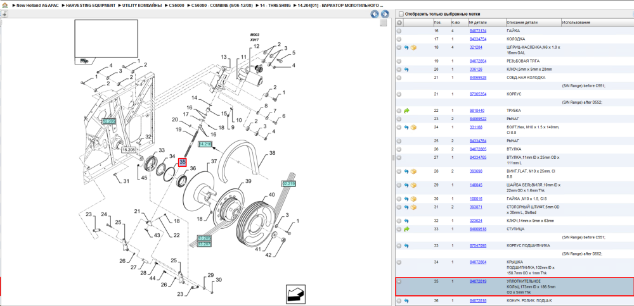Click the box icon for part 393698
The image size is (634, 306).
coord(413,171)
